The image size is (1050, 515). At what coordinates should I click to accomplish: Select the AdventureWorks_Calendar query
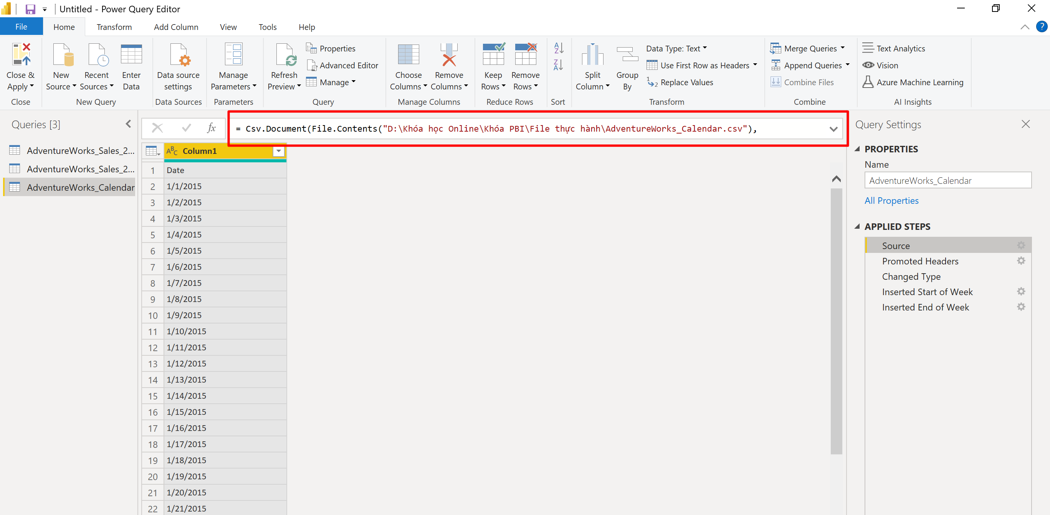point(69,187)
